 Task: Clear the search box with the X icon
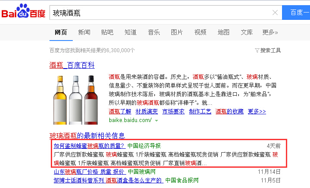(275, 13)
